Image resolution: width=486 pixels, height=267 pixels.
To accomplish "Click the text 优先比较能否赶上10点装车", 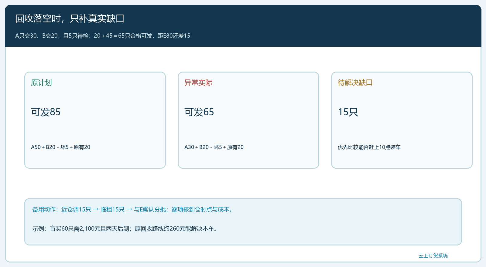I will (369, 147).
